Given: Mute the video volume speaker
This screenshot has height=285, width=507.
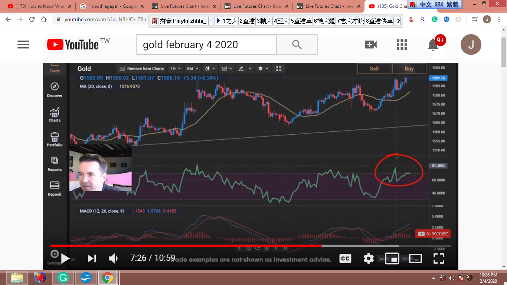Looking at the screenshot, I should (113, 258).
